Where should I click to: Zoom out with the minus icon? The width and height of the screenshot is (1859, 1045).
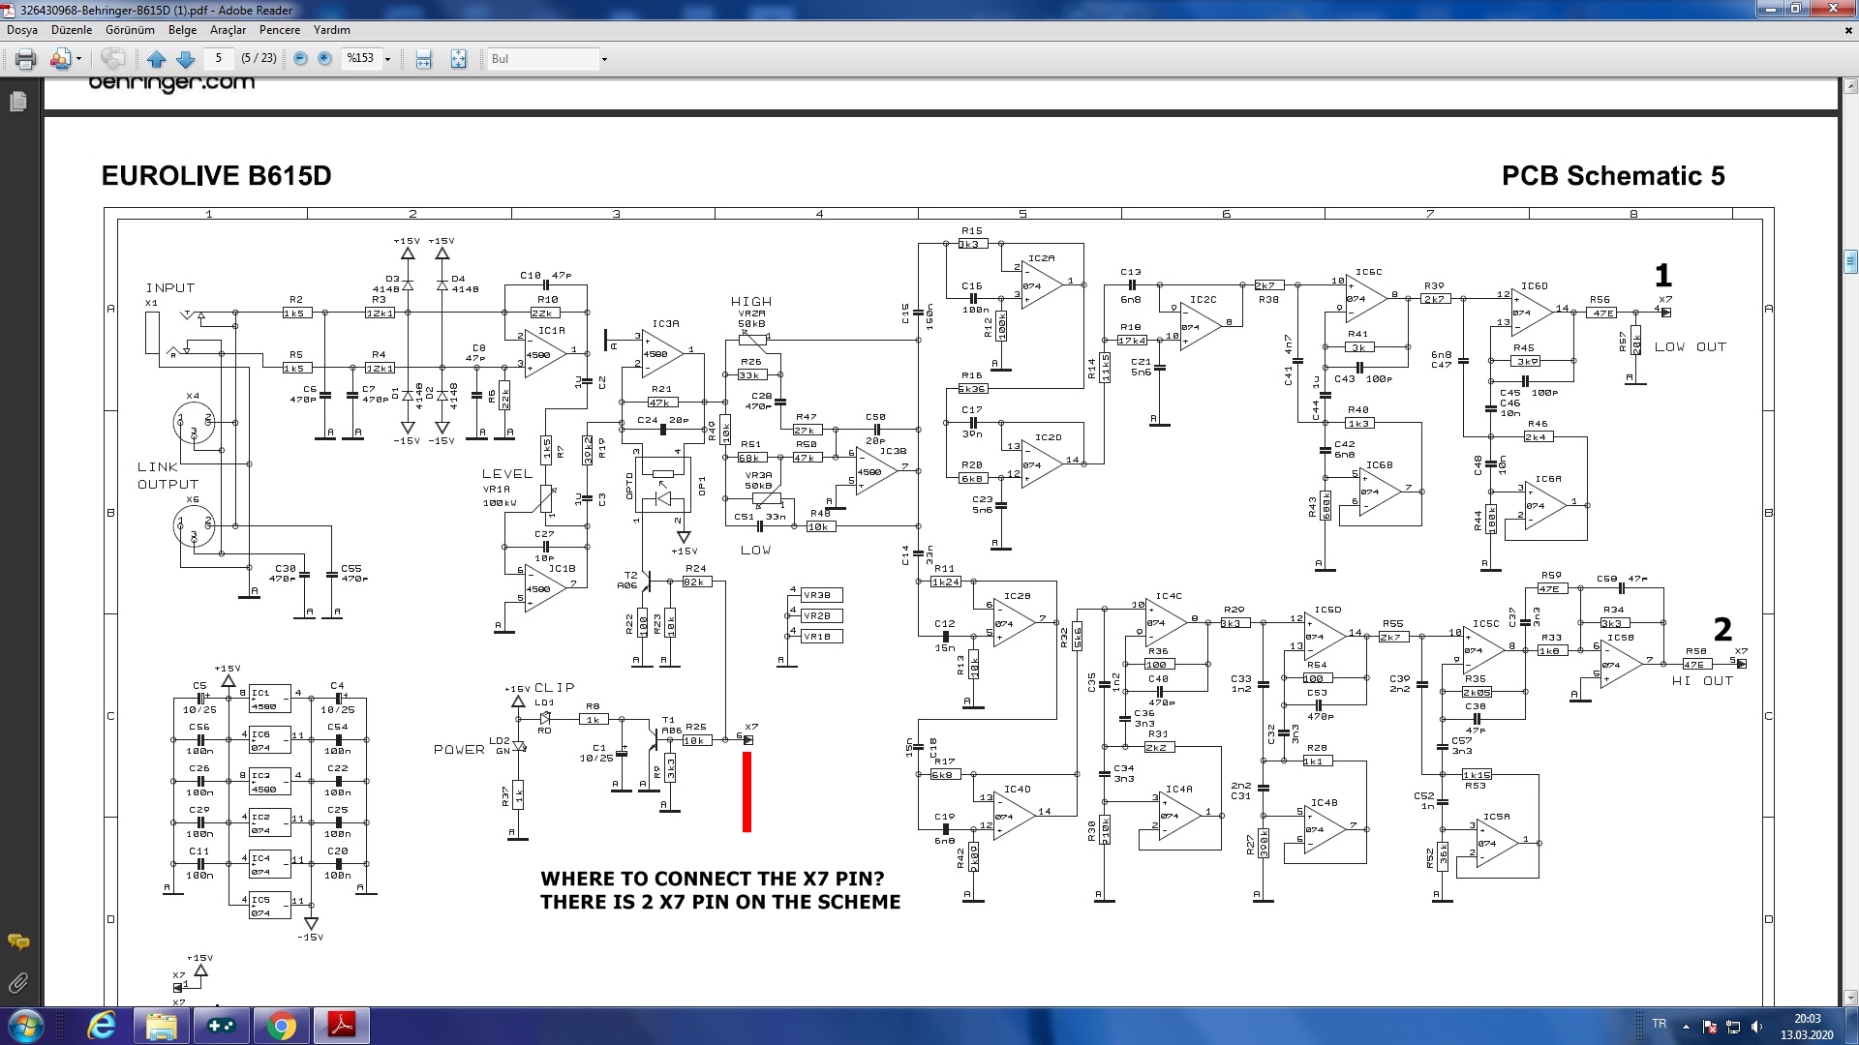300,58
